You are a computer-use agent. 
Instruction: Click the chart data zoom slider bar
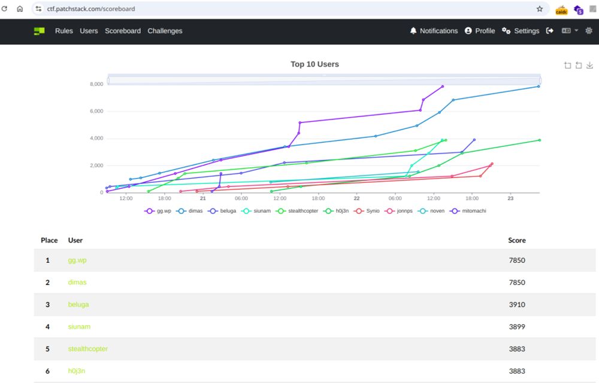[x=324, y=80]
